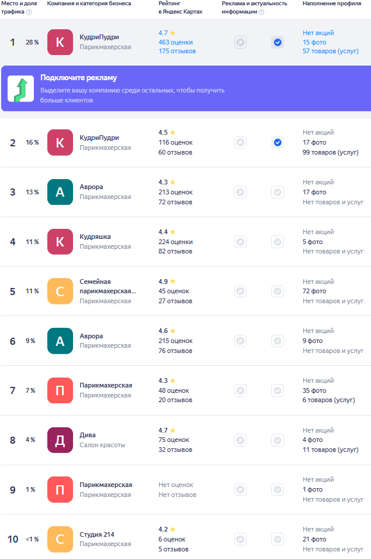The height and width of the screenshot is (559, 371).
Task: Open avatar 'К' of second-place КудриПудри
Action: (60, 143)
